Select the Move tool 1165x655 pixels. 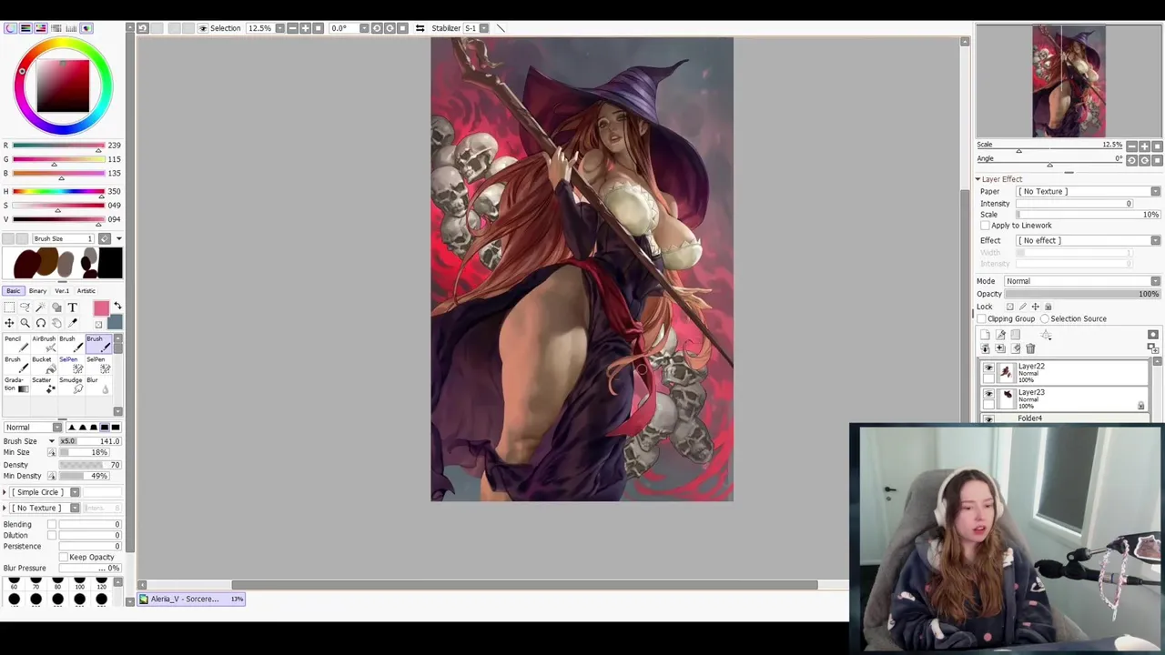[9, 323]
